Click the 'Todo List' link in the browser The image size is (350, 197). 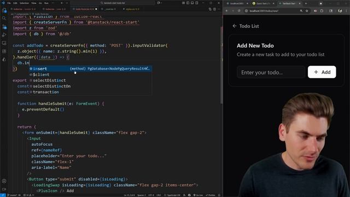249,26
